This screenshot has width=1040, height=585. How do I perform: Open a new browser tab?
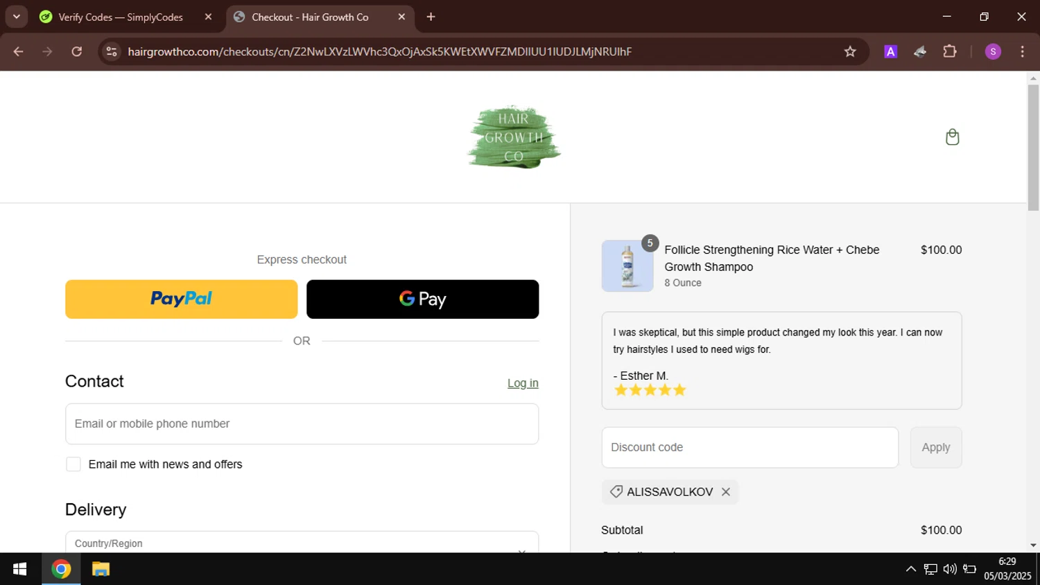pos(431,17)
